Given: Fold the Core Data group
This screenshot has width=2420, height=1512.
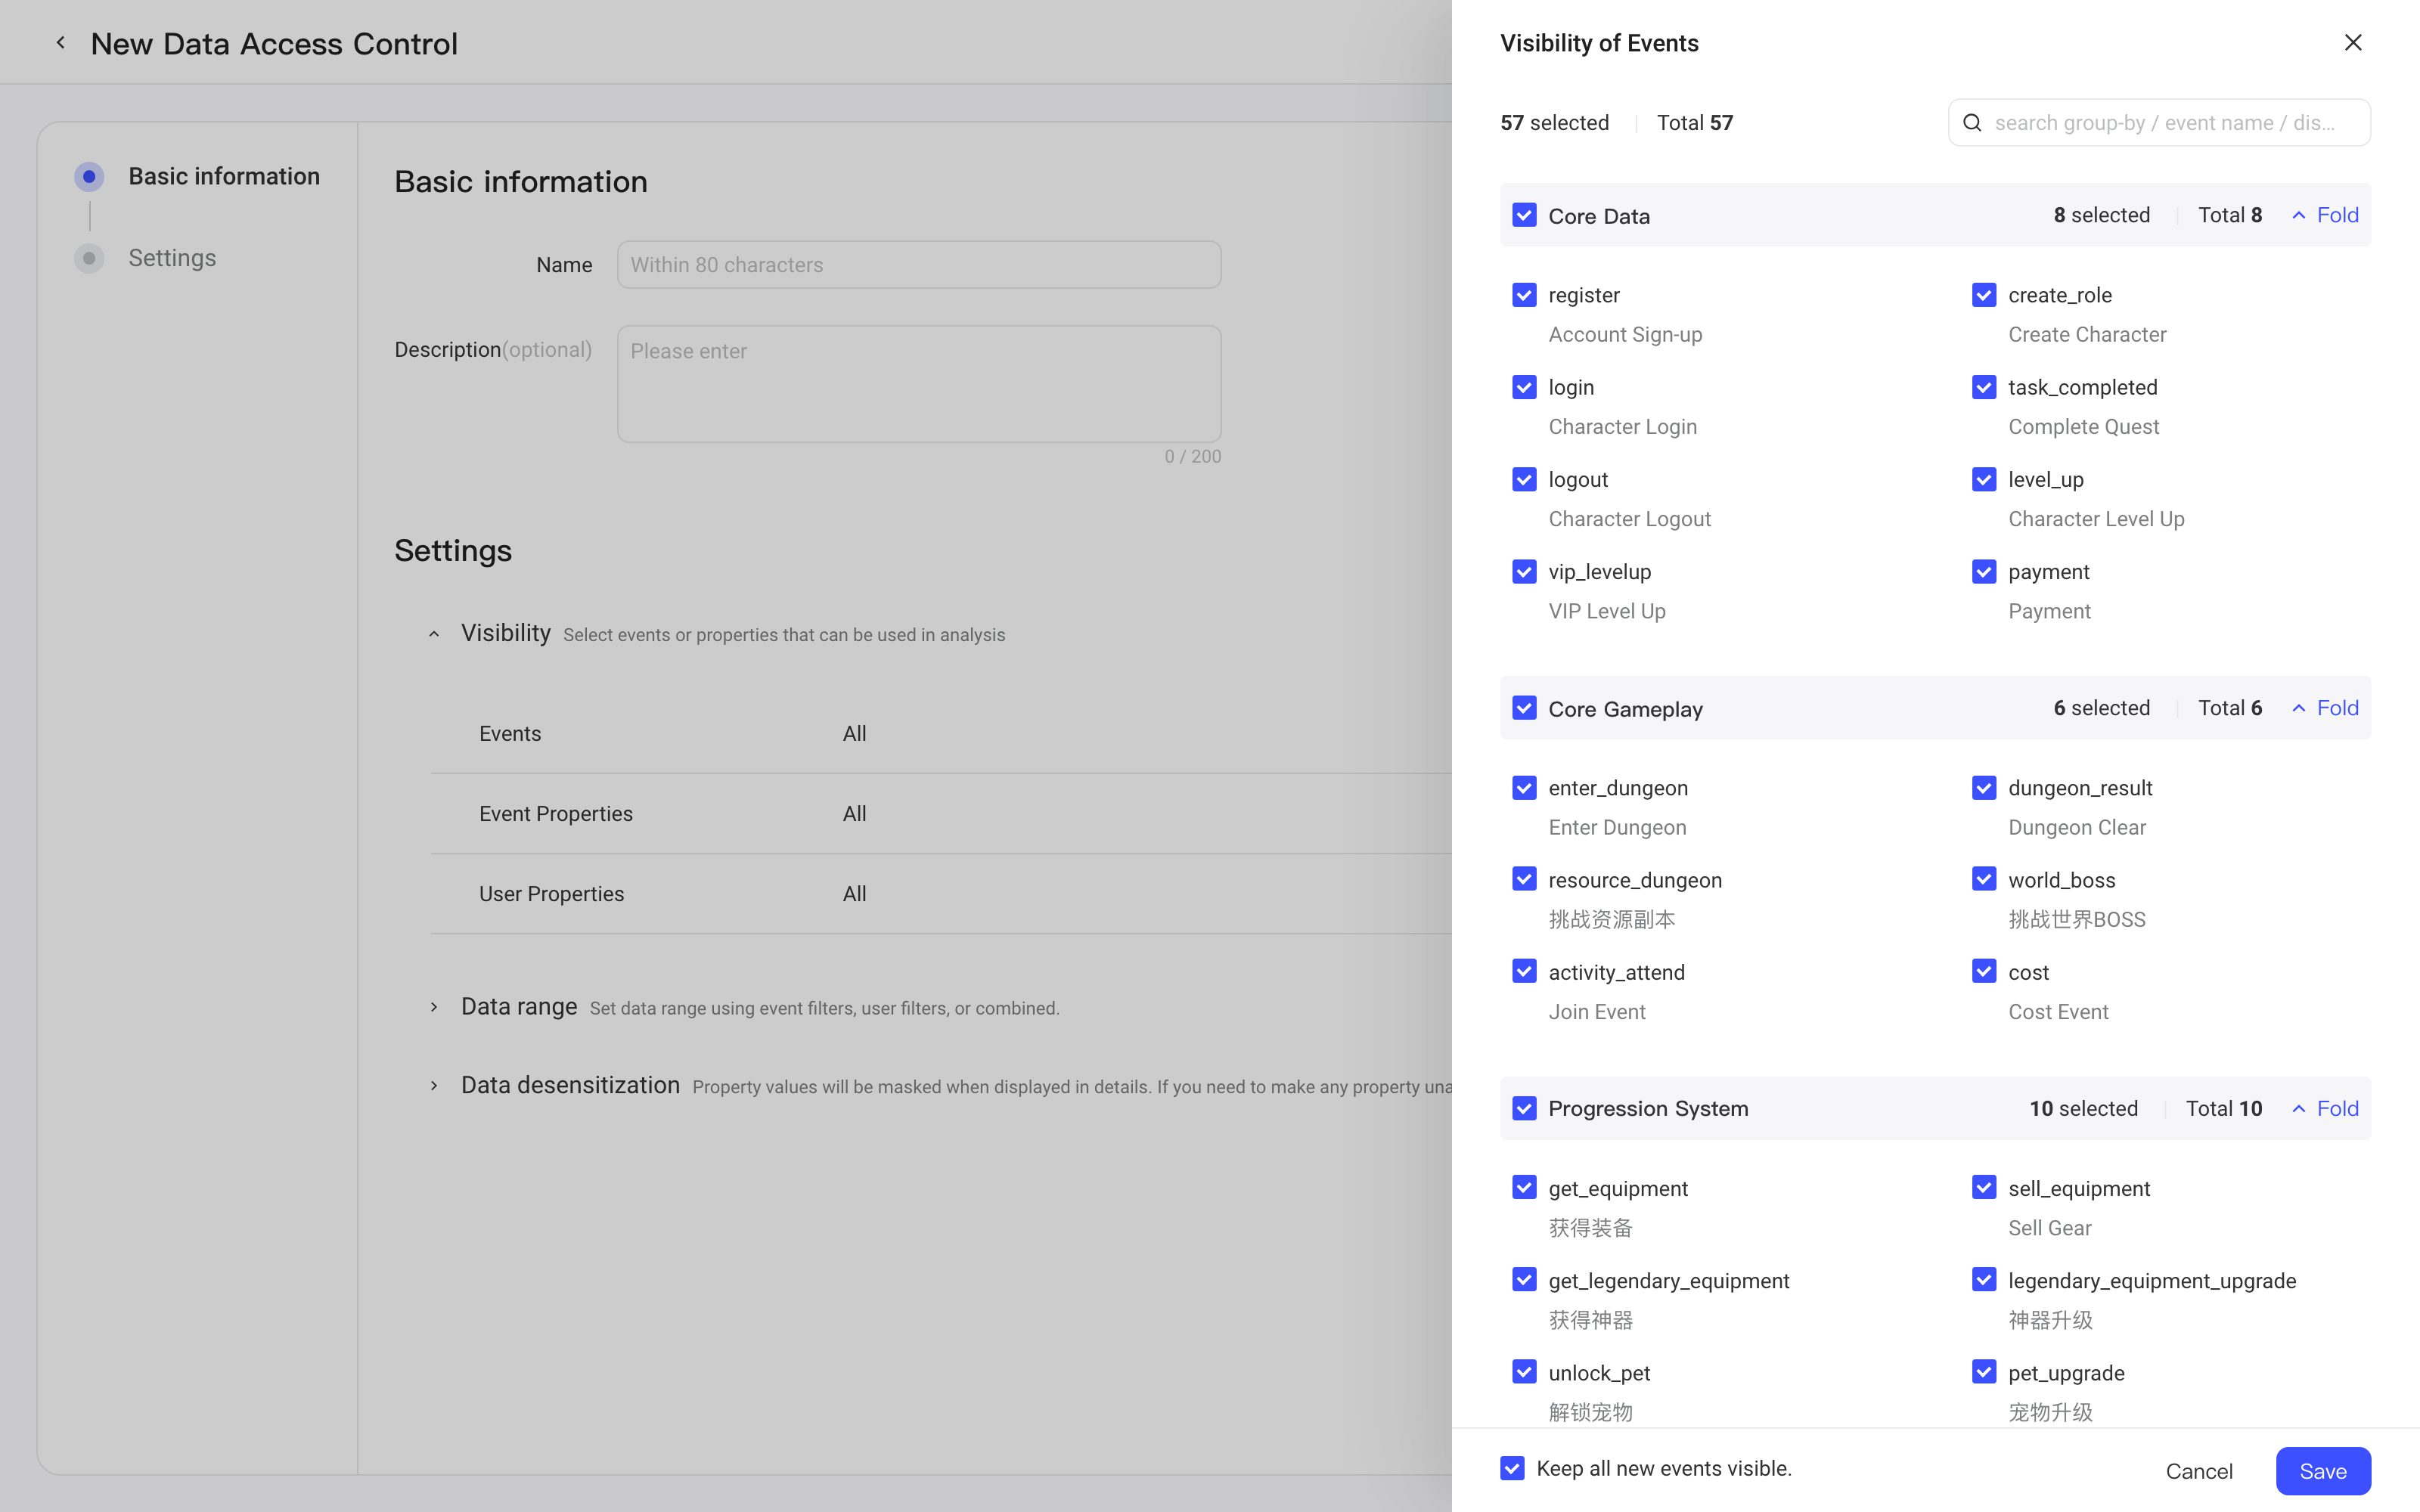Looking at the screenshot, I should pyautogui.click(x=2325, y=215).
